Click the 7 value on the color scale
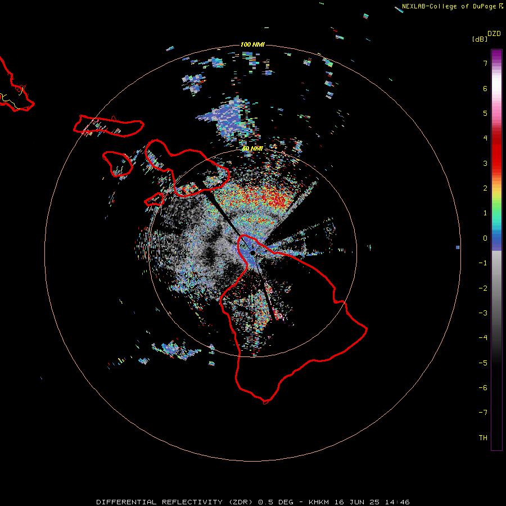 (x=485, y=63)
